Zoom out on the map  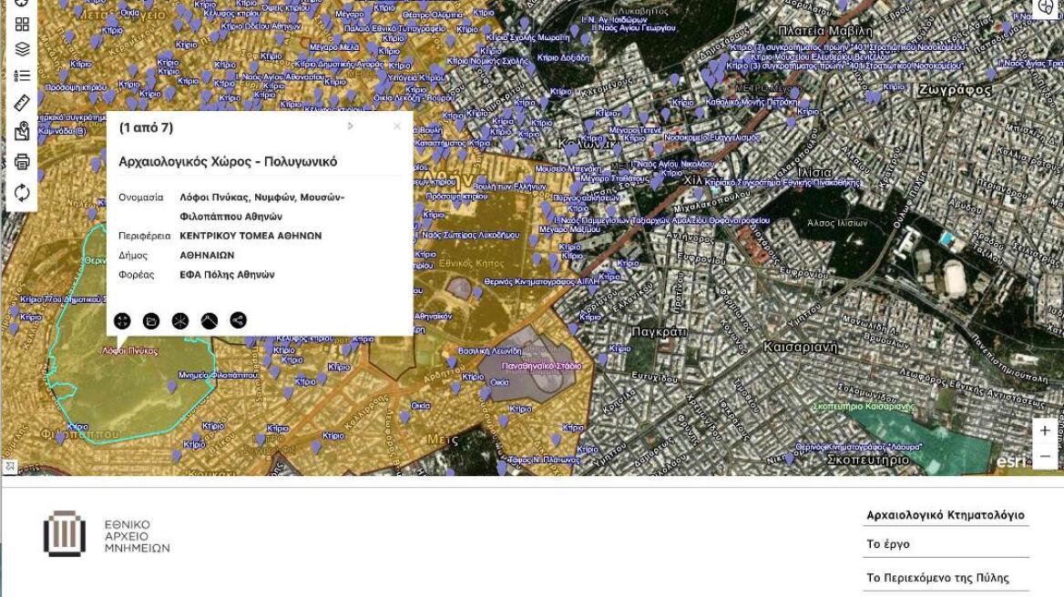[x=1045, y=456]
